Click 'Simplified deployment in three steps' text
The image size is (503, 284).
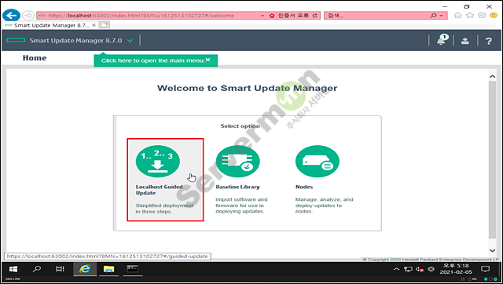click(164, 209)
